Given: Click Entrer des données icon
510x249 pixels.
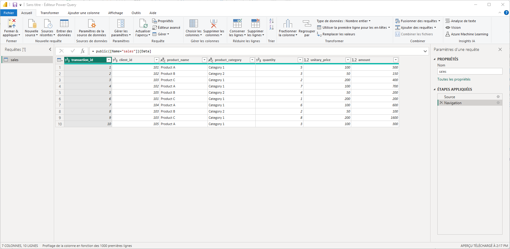Looking at the screenshot, I should [64, 23].
